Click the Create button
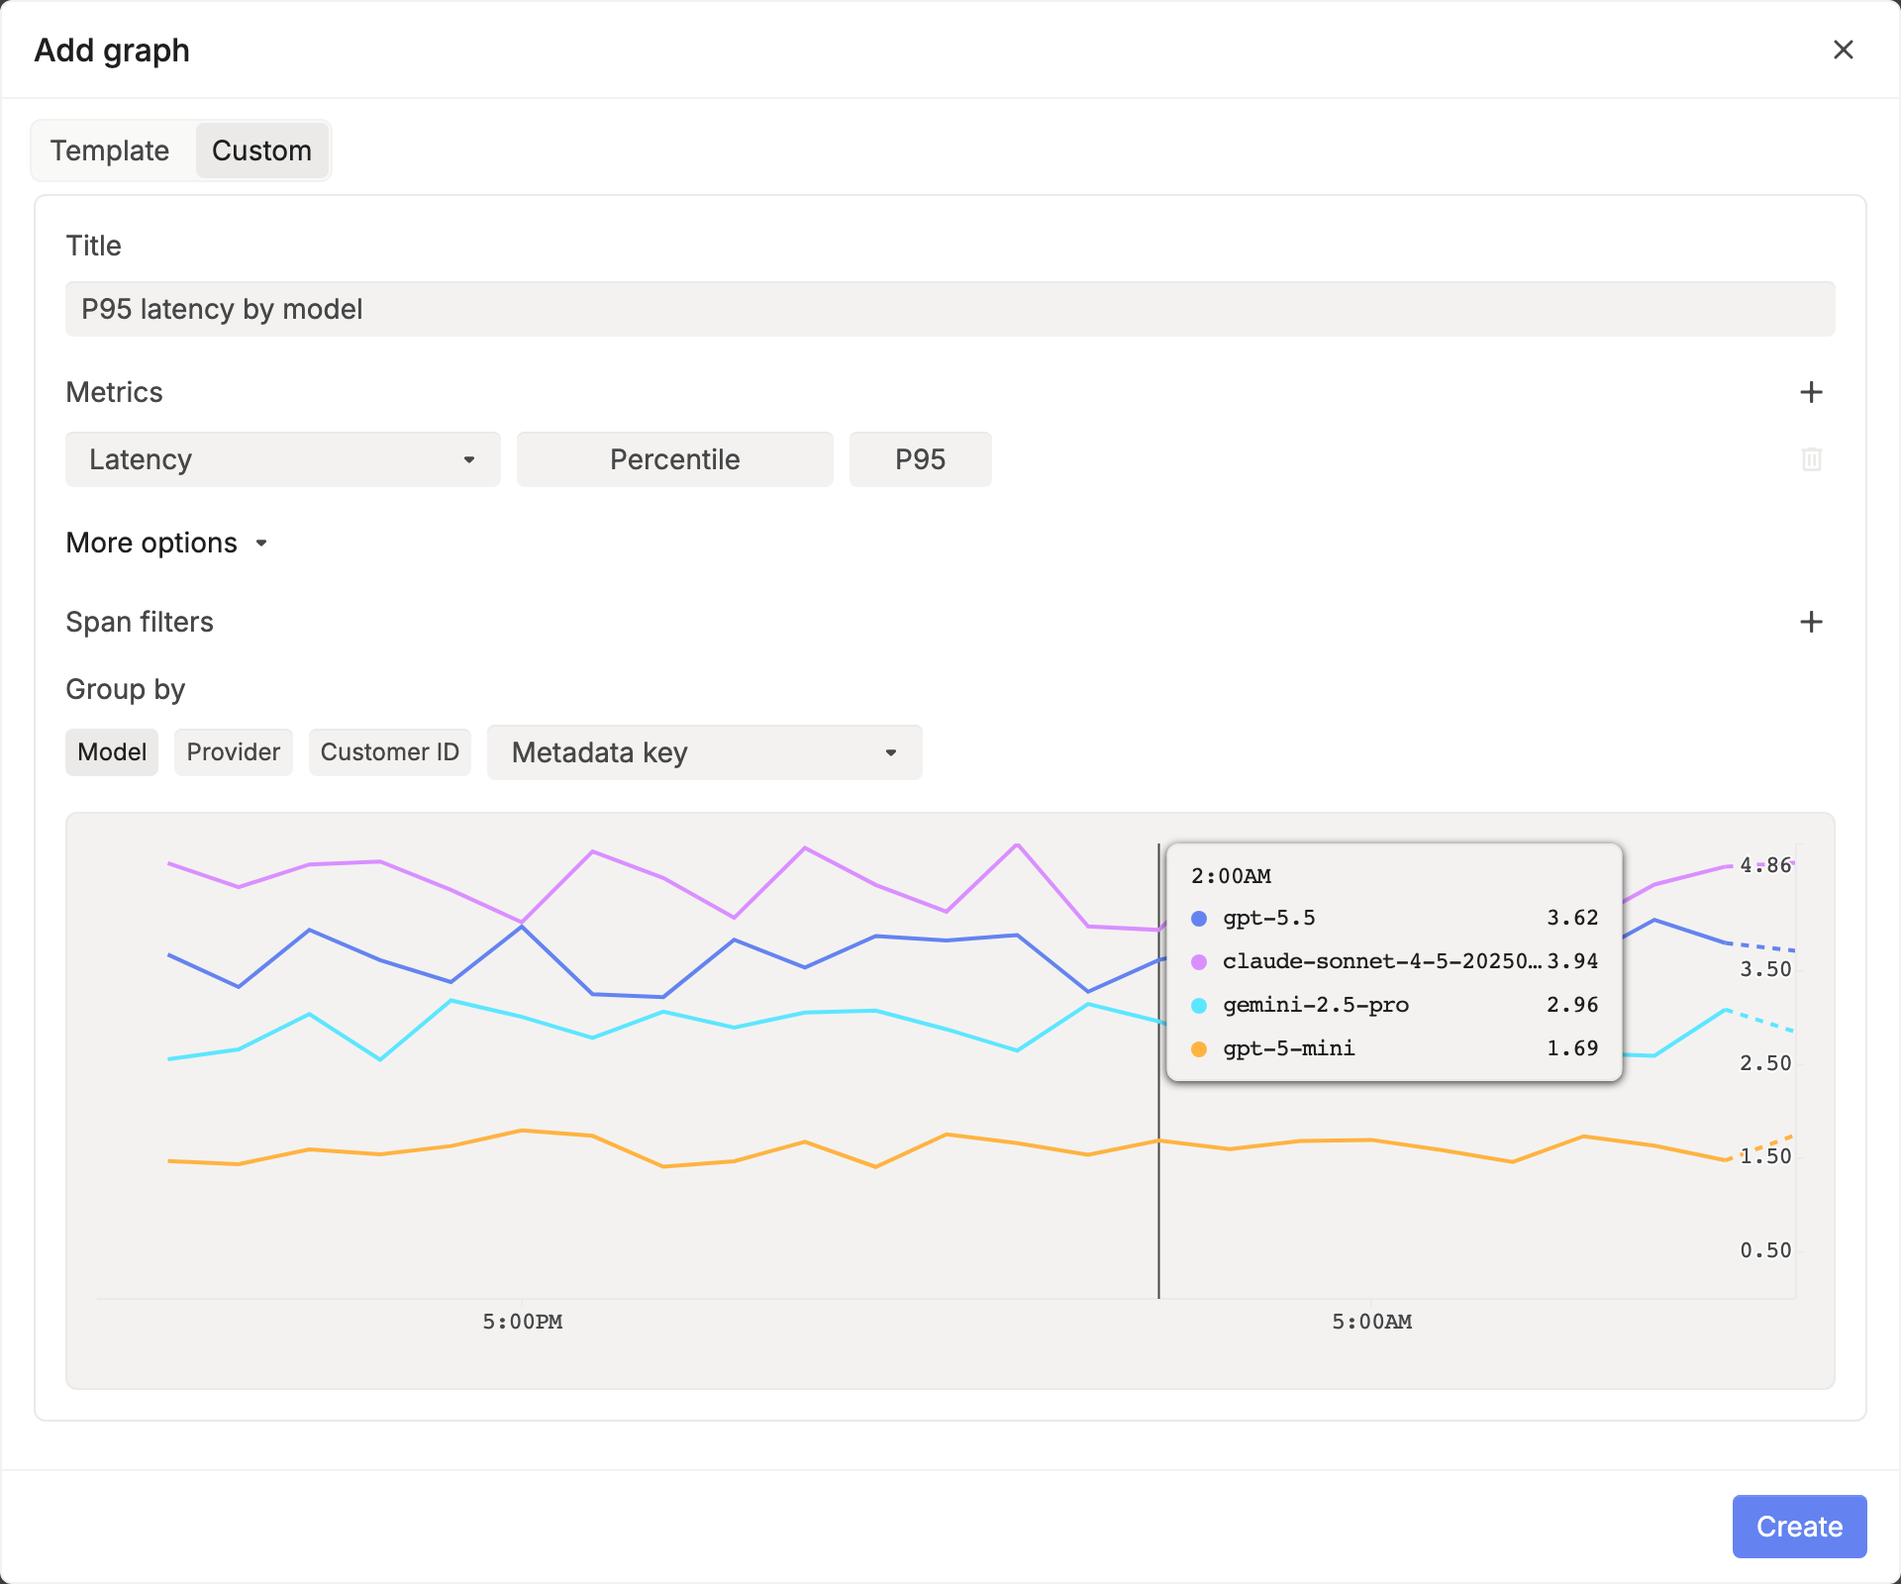 [x=1799, y=1527]
